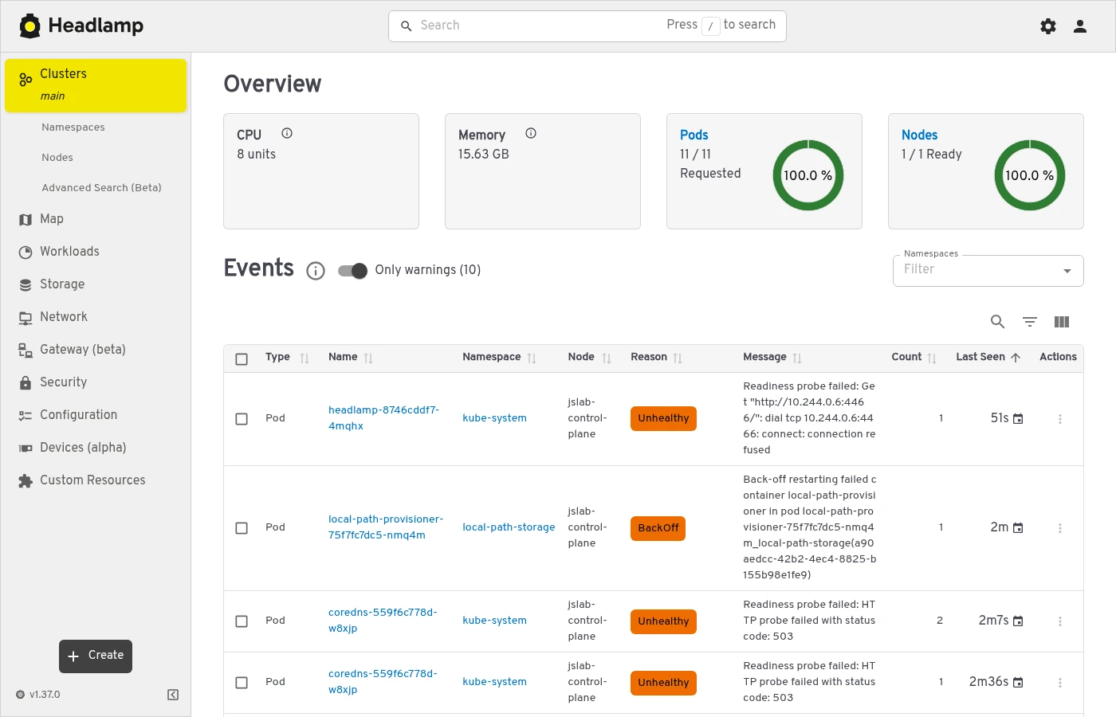Select checkbox for headlamp-8746cddf7-4mqhx row
Screen dimensions: 1116x717
click(x=242, y=419)
